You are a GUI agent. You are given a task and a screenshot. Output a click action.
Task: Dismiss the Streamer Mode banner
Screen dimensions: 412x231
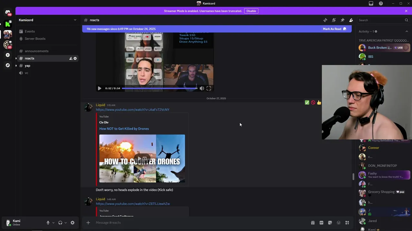point(406,11)
